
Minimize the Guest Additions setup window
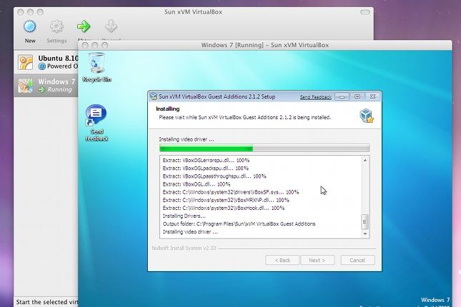[342, 96]
